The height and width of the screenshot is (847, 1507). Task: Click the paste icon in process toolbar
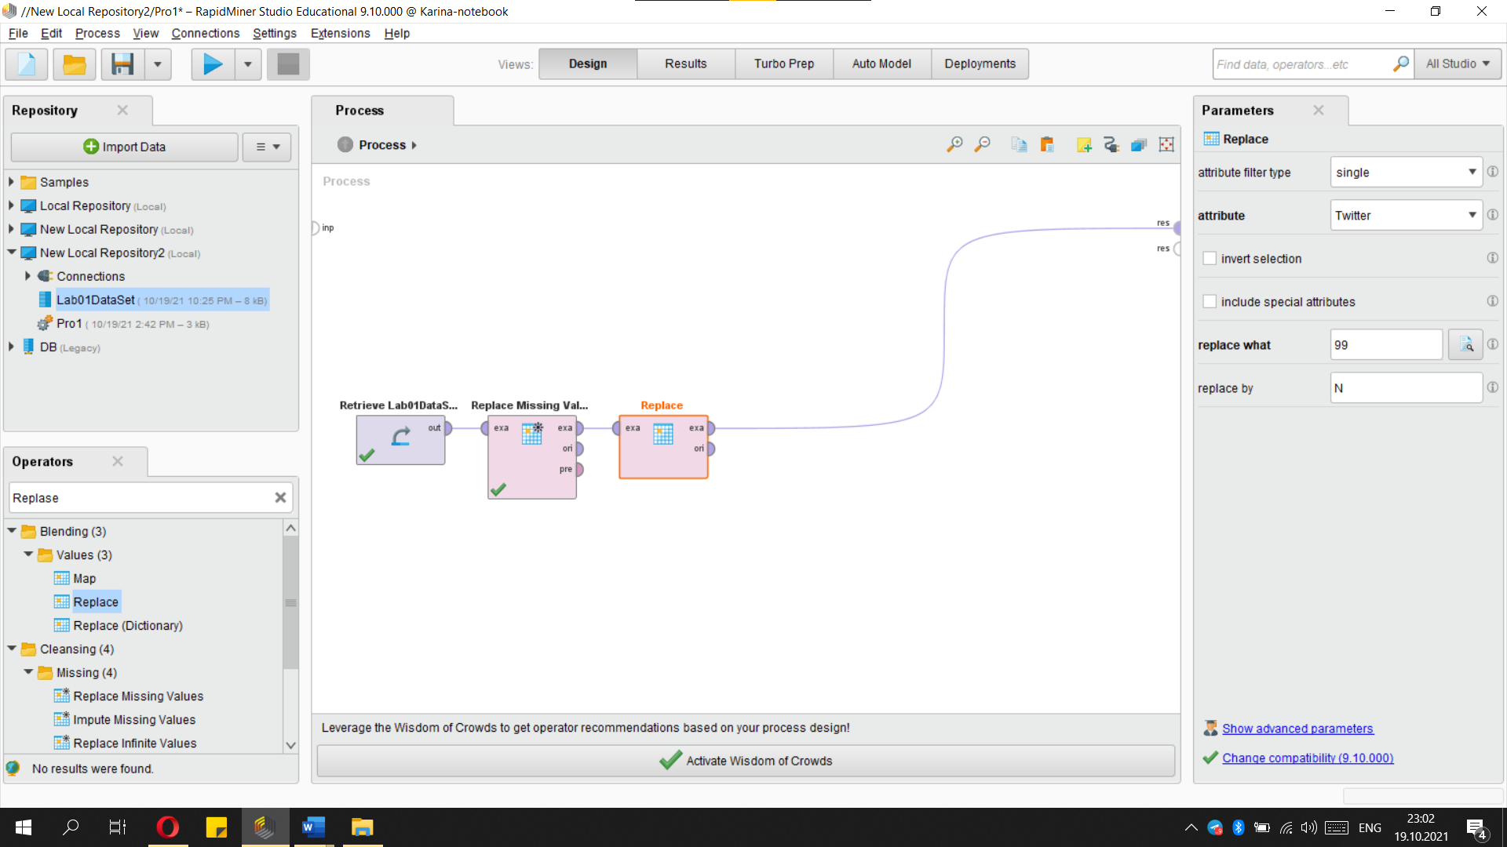(x=1047, y=144)
